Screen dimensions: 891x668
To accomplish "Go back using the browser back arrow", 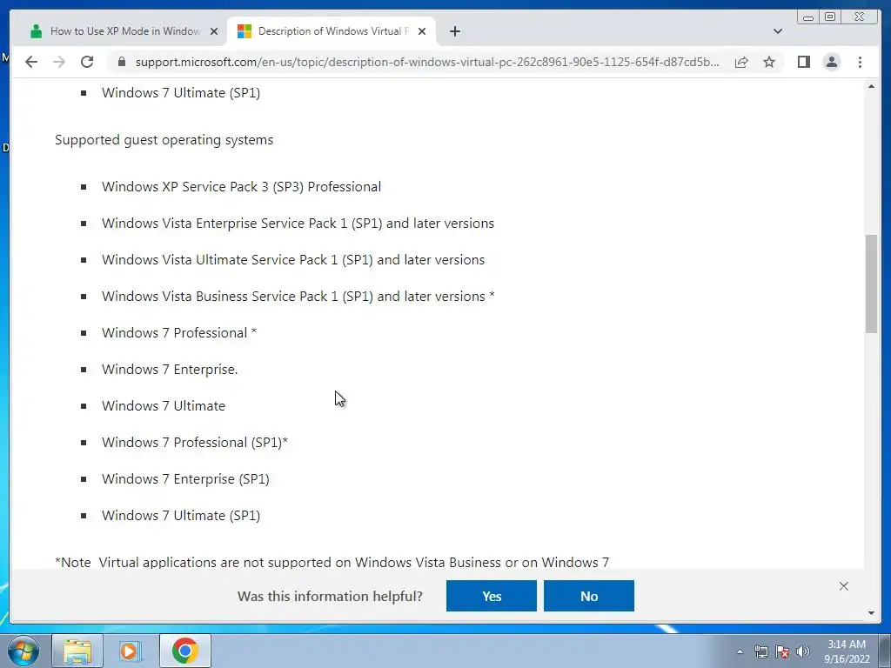I will pyautogui.click(x=31, y=62).
